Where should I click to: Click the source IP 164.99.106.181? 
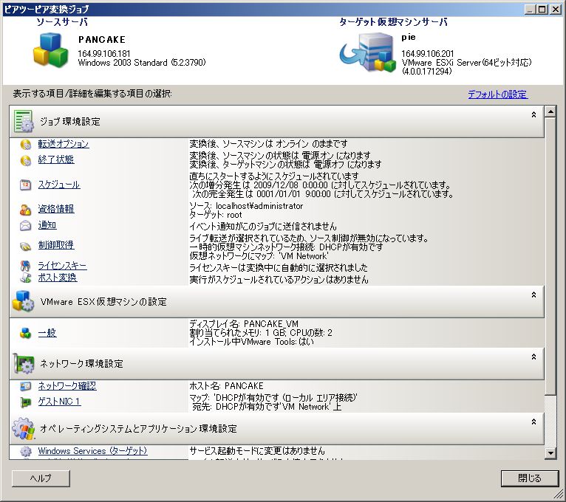104,53
